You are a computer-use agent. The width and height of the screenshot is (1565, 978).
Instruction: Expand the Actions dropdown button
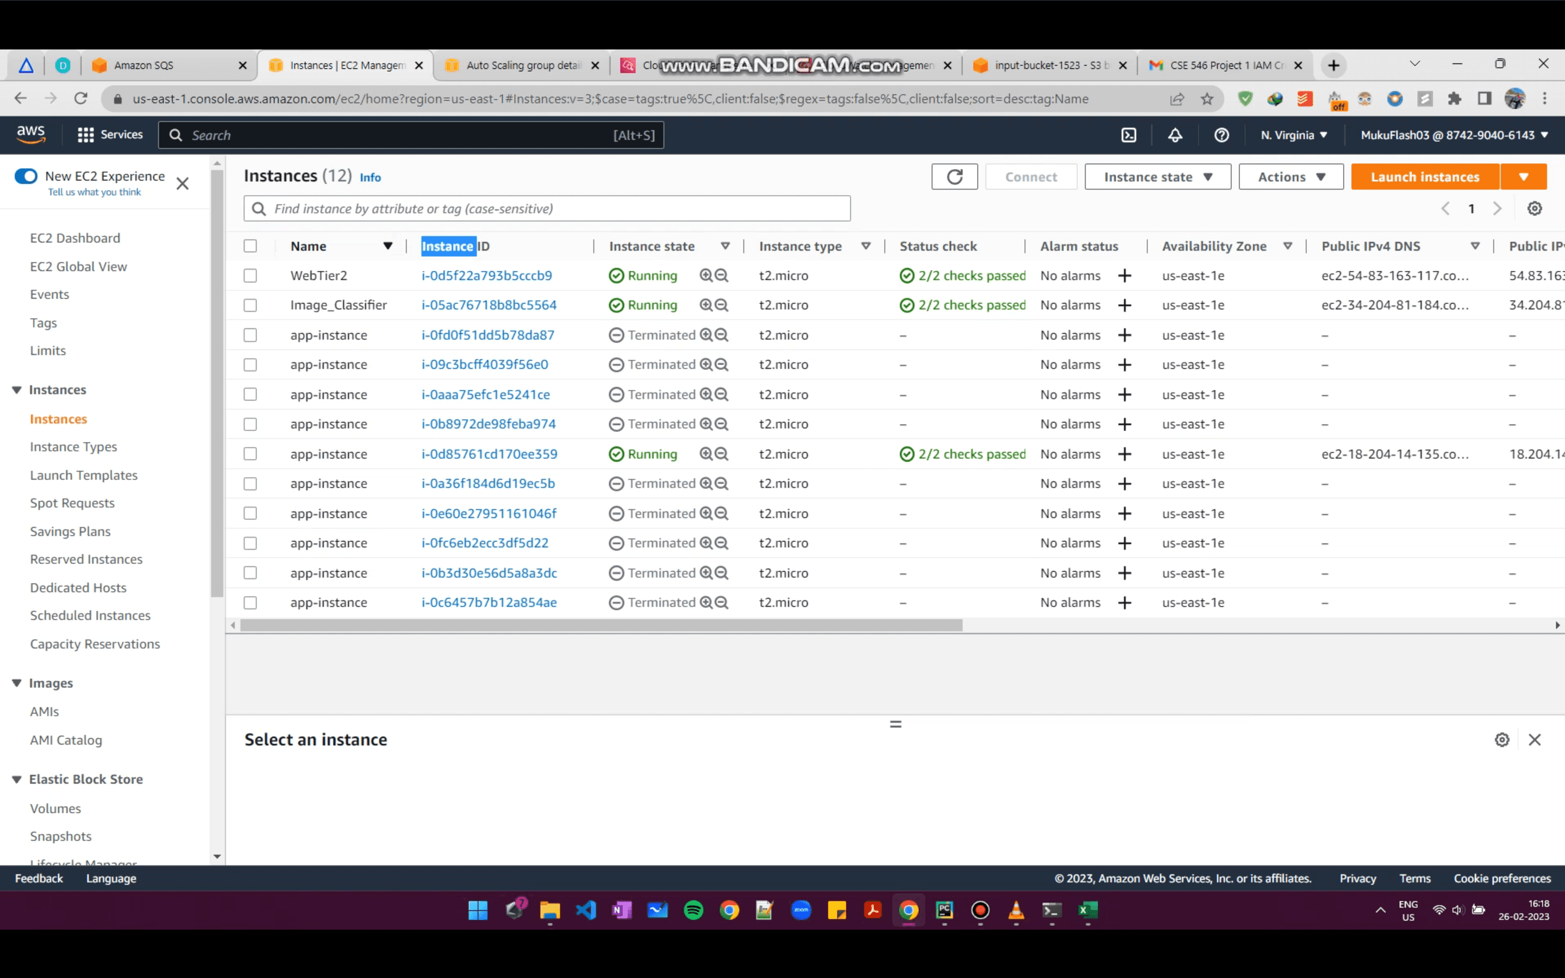1290,176
